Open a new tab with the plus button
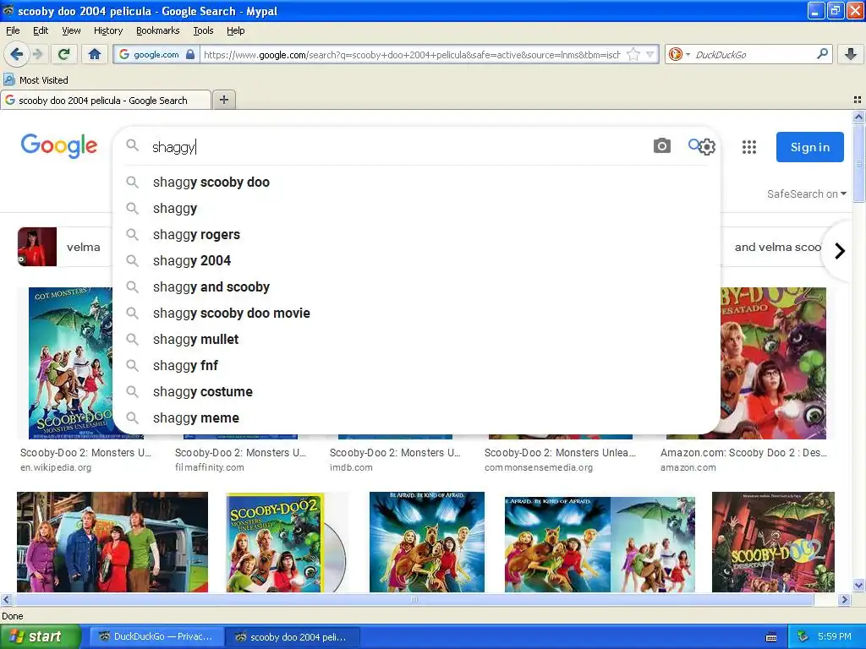The image size is (866, 649). click(x=223, y=100)
